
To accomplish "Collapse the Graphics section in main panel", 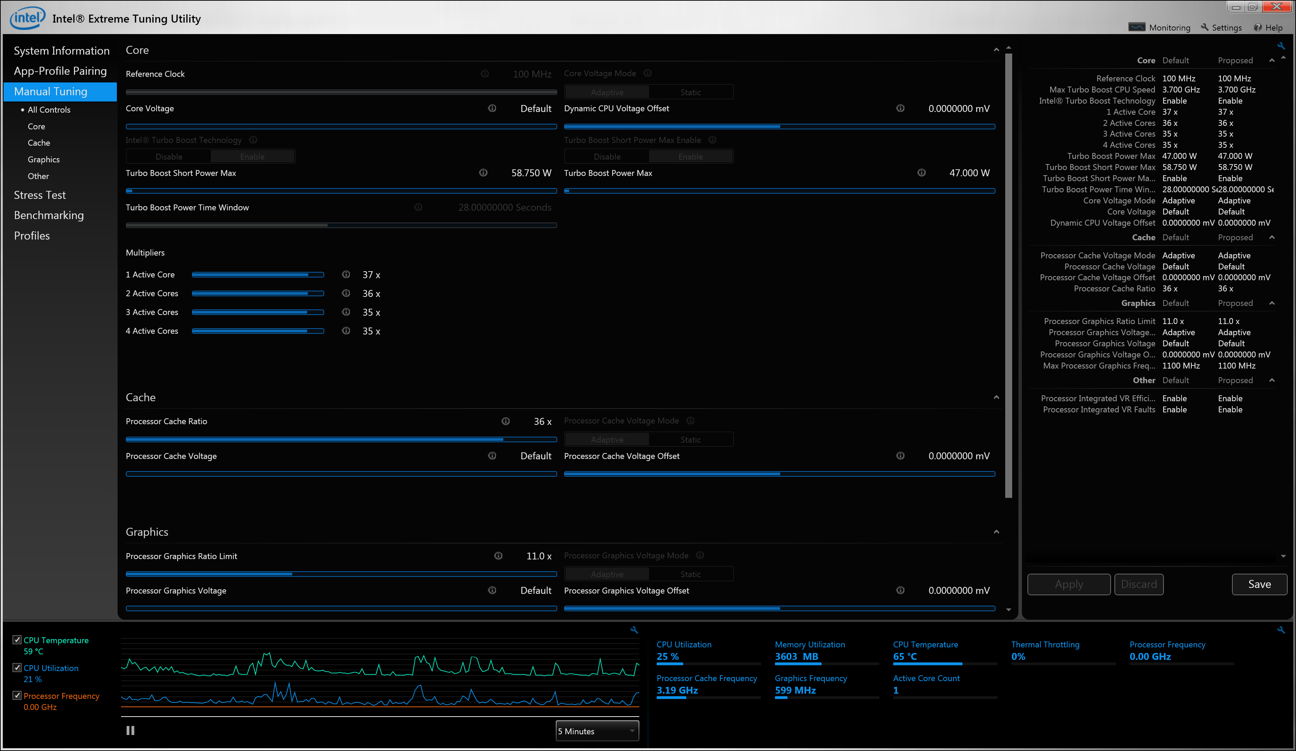I will tap(996, 532).
